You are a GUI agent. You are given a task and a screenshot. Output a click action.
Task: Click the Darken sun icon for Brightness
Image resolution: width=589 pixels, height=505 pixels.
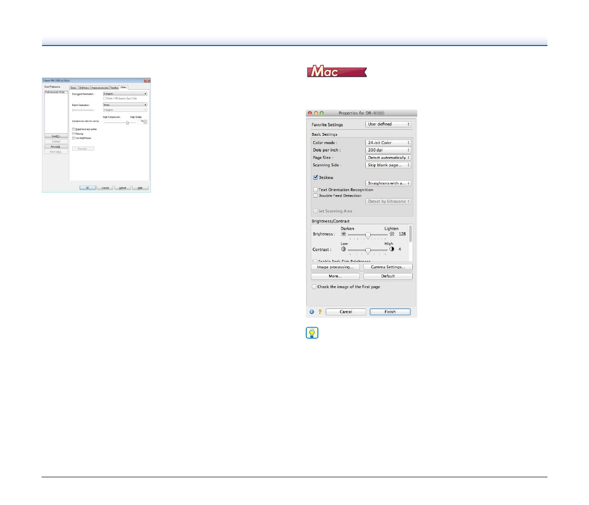tap(344, 234)
